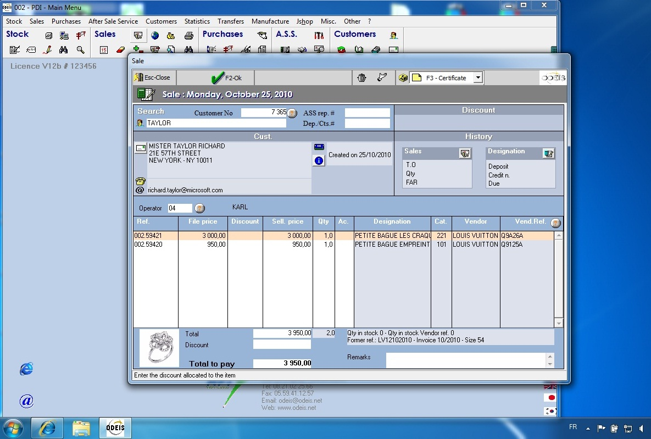Image resolution: width=651 pixels, height=439 pixels.
Task: Click the Operator 04 input field
Action: [180, 208]
